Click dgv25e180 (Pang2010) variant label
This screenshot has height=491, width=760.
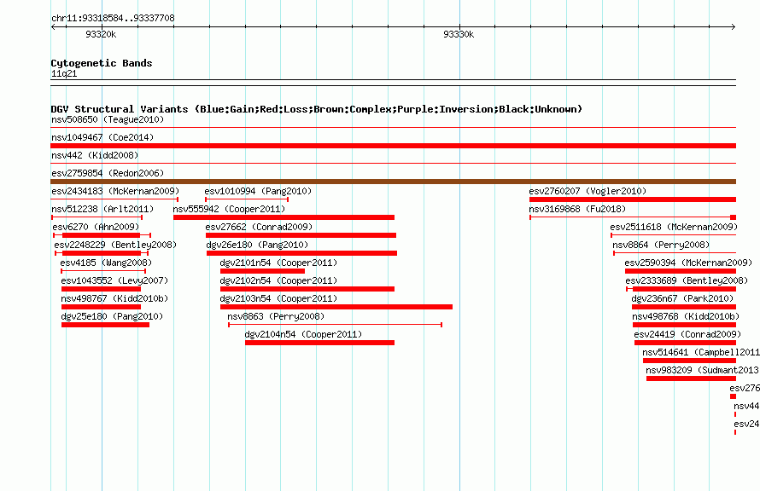[112, 316]
